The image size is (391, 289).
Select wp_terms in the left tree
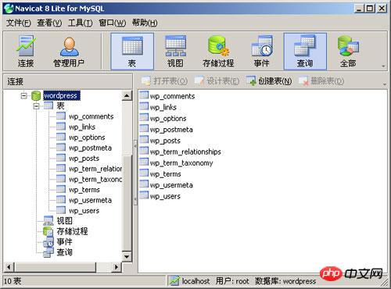[x=84, y=190]
